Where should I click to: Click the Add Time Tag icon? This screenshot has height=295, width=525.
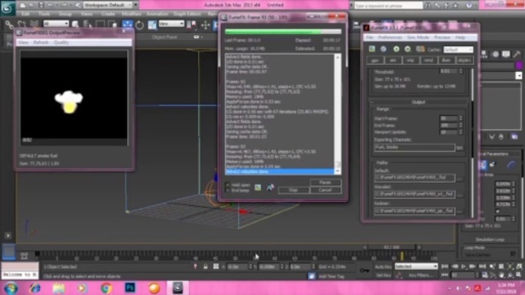(312, 276)
